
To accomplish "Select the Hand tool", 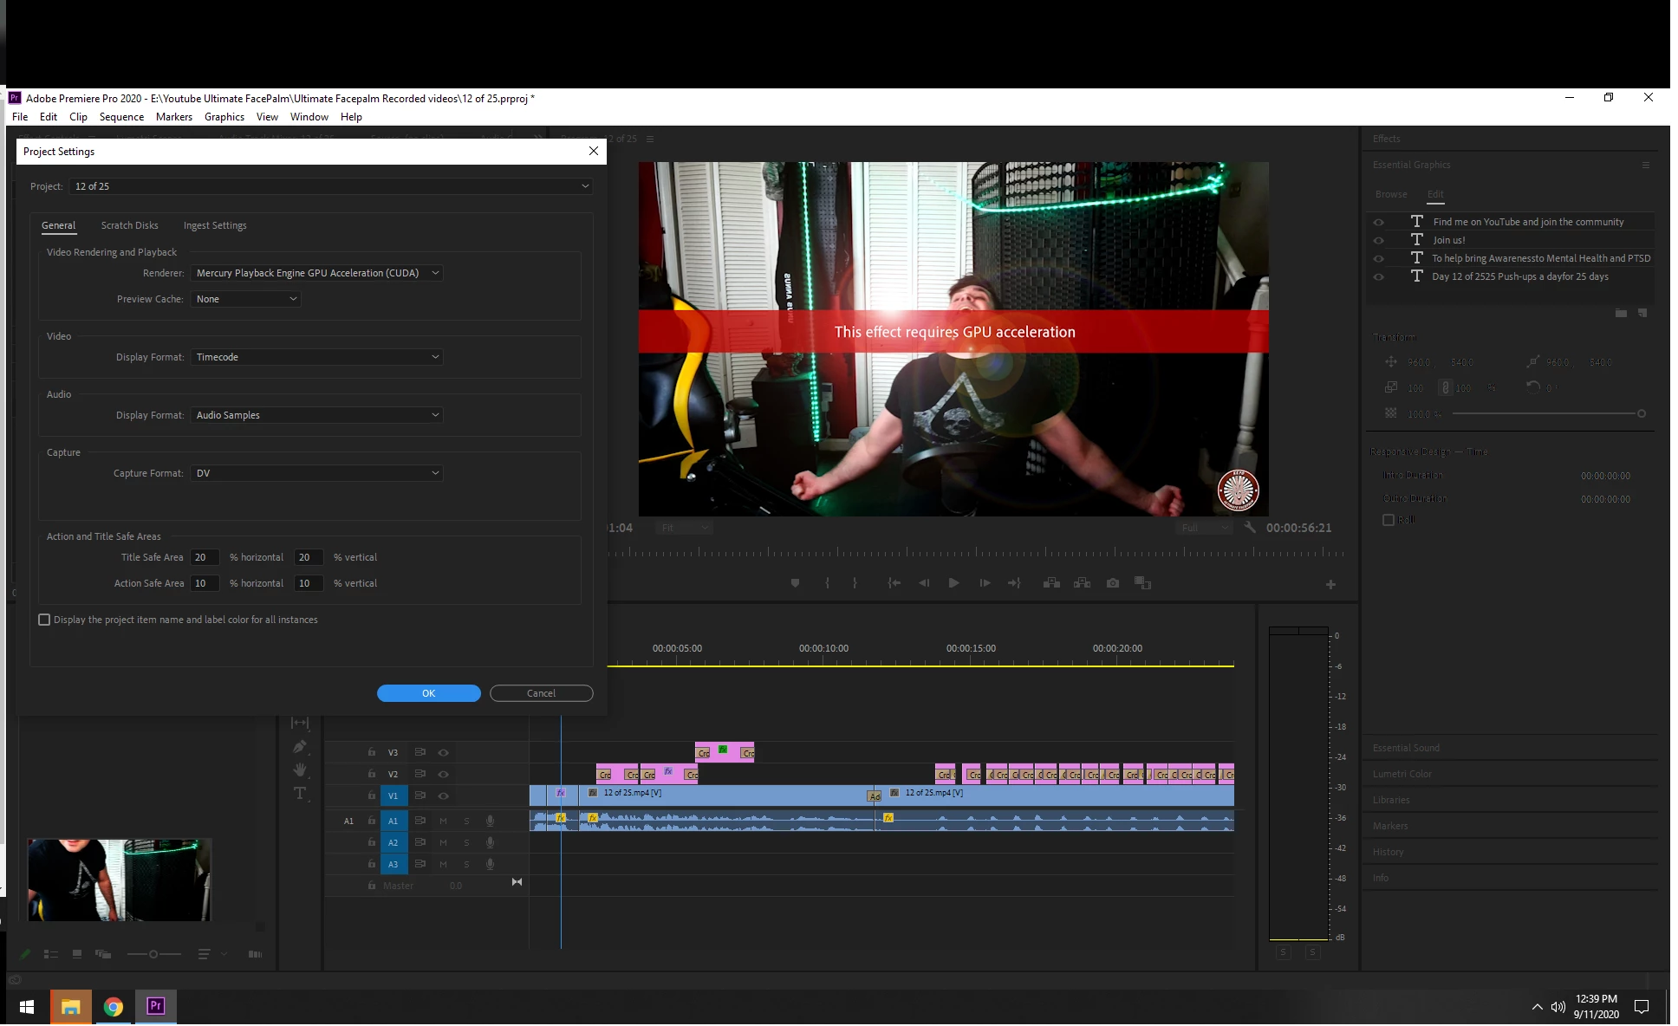I will [x=300, y=770].
